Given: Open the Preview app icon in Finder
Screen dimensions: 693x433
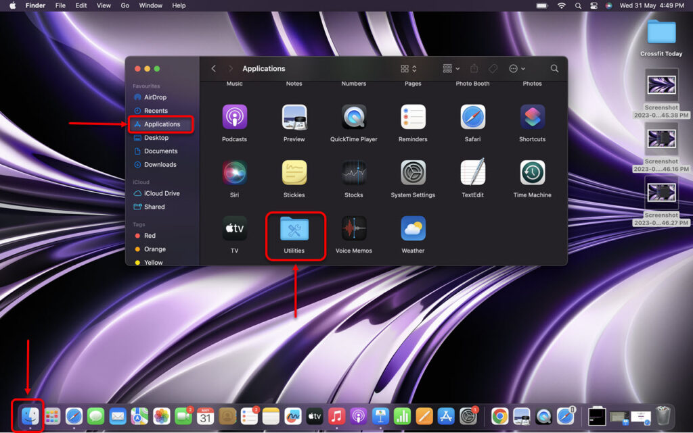Looking at the screenshot, I should click(x=294, y=118).
